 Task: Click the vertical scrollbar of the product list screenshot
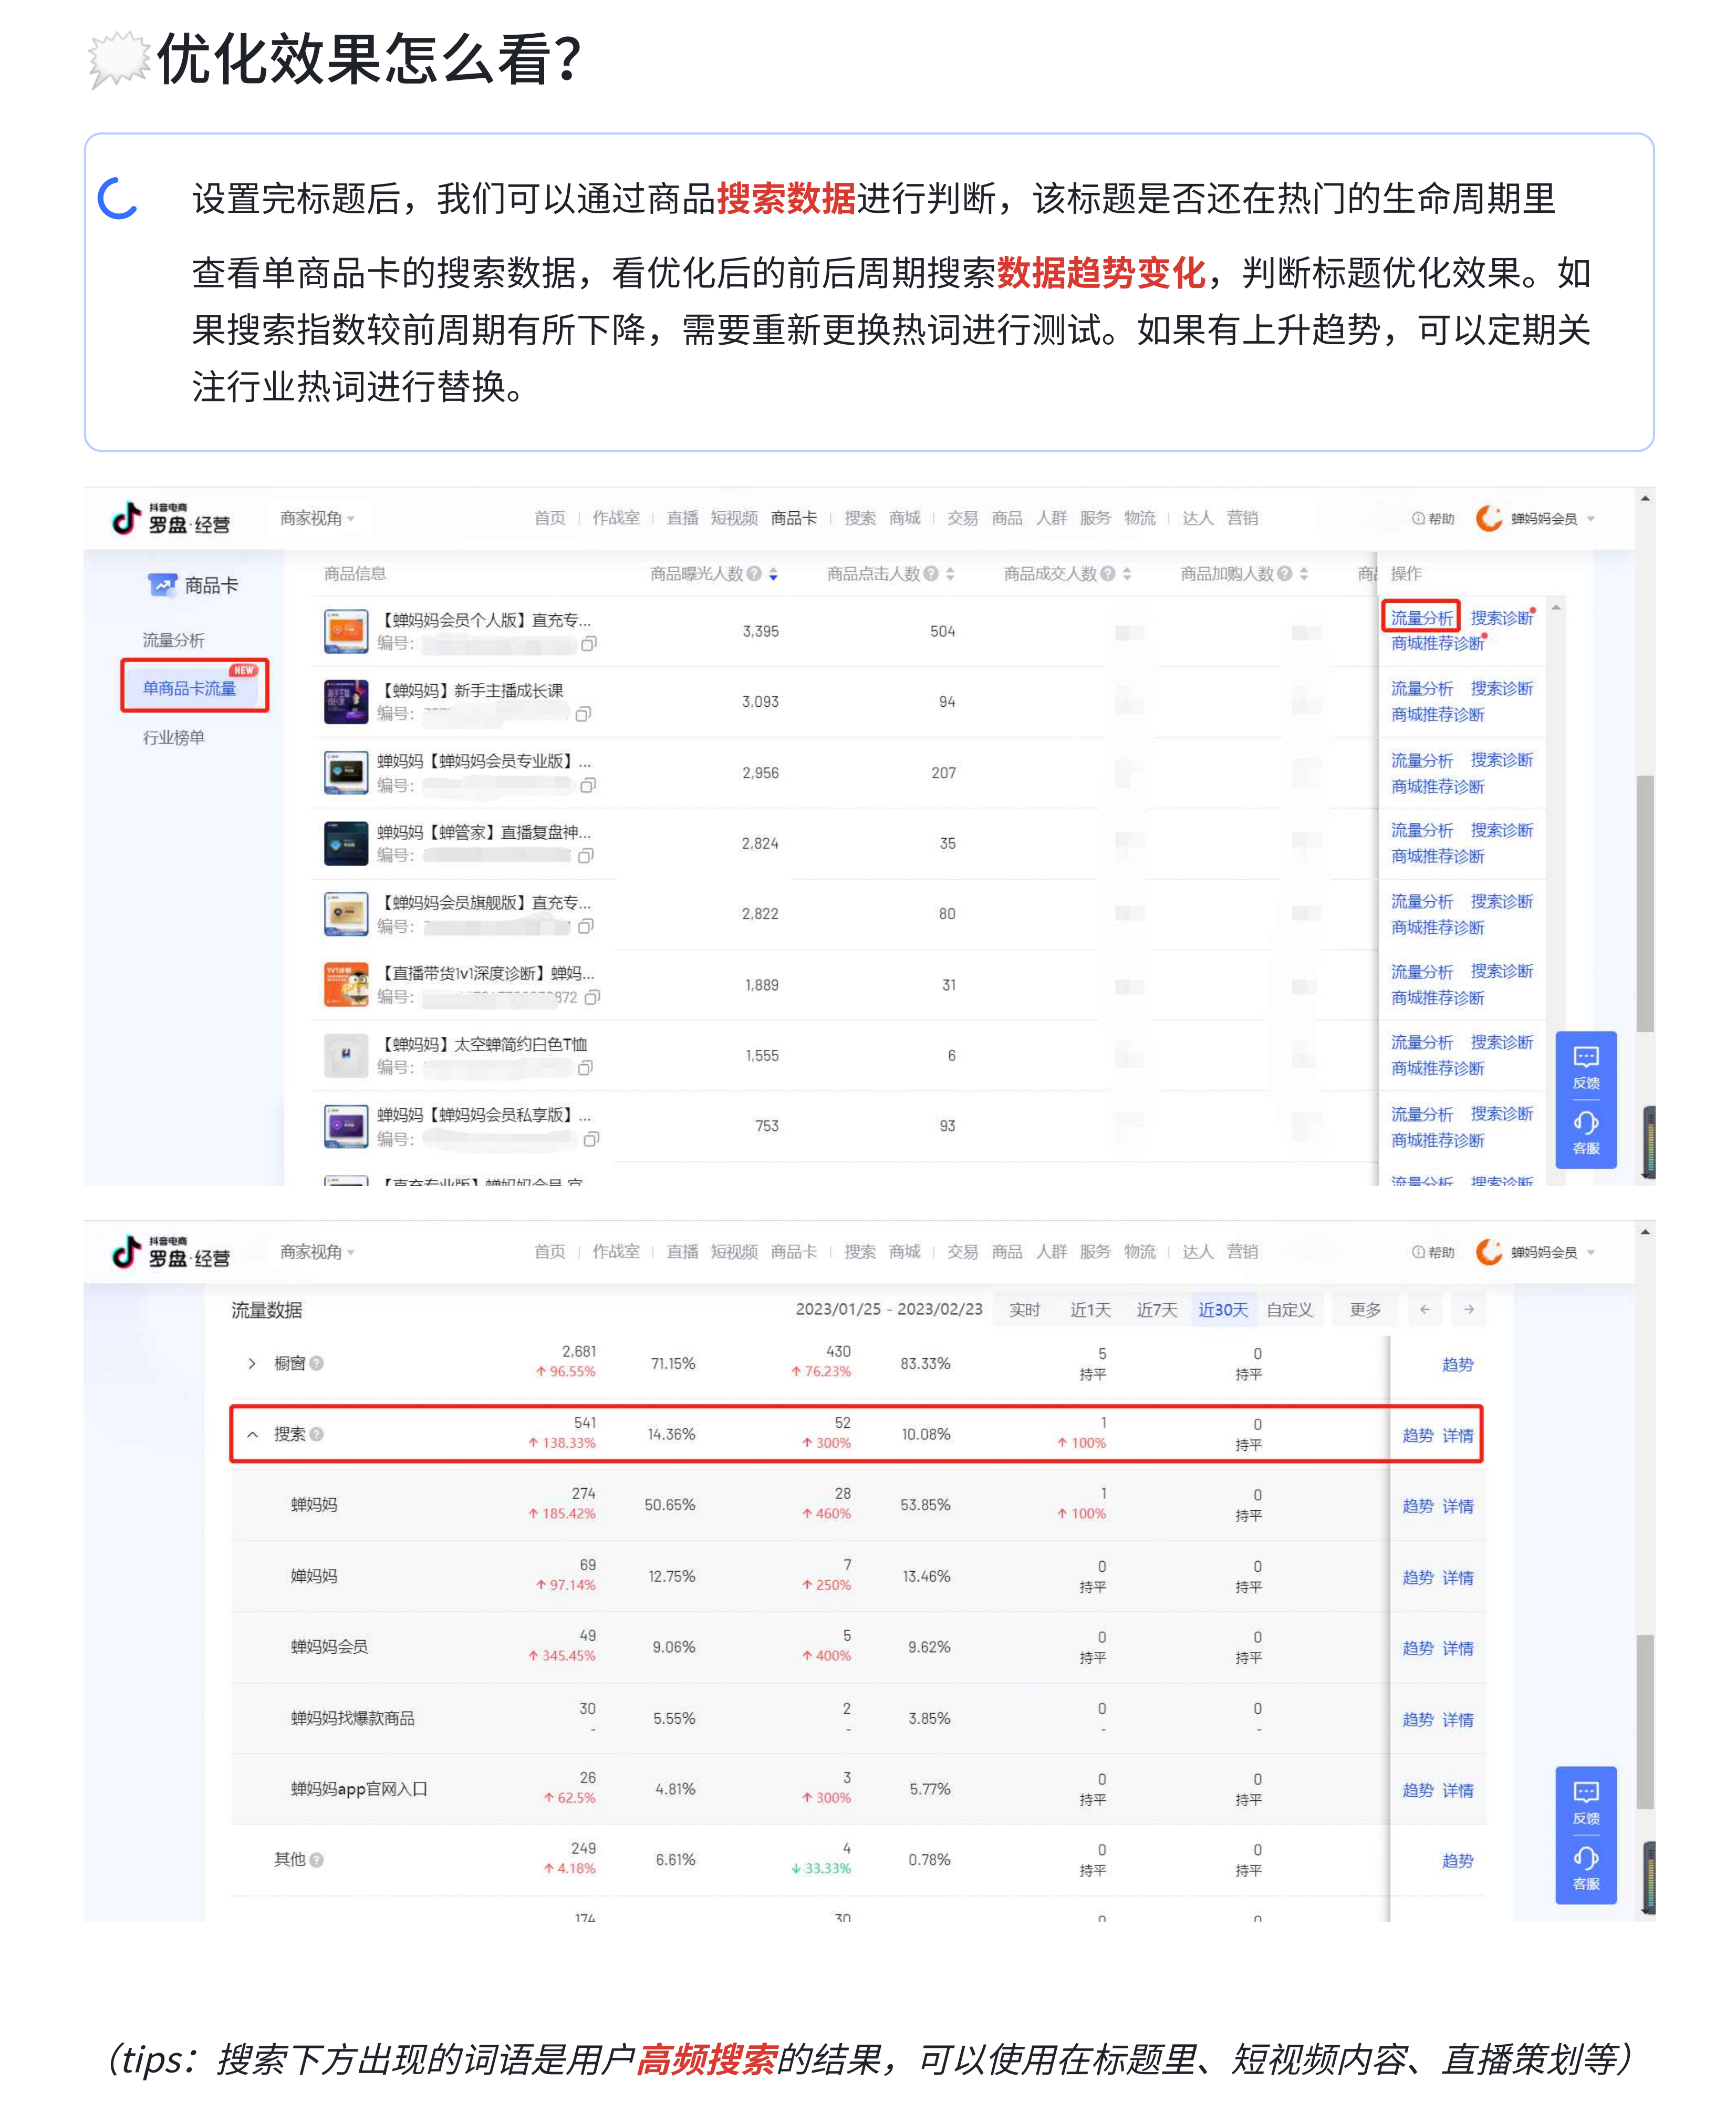click(1645, 902)
